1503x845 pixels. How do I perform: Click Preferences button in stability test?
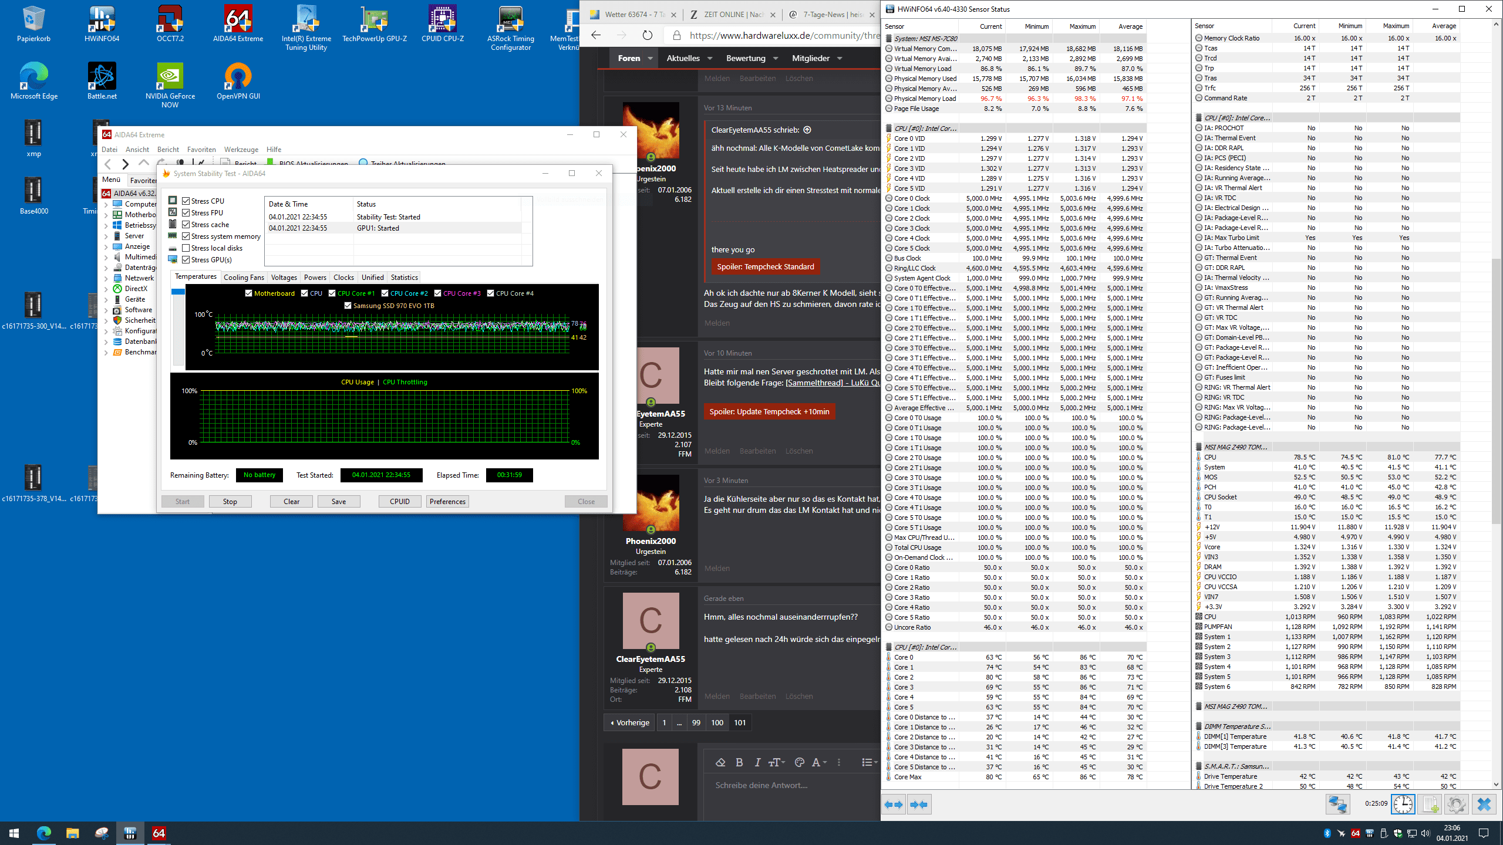(447, 502)
